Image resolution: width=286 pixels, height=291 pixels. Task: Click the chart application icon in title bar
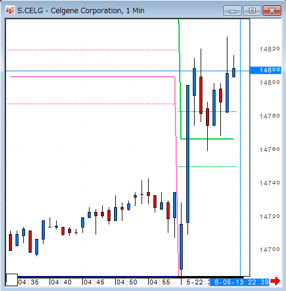pyautogui.click(x=10, y=10)
